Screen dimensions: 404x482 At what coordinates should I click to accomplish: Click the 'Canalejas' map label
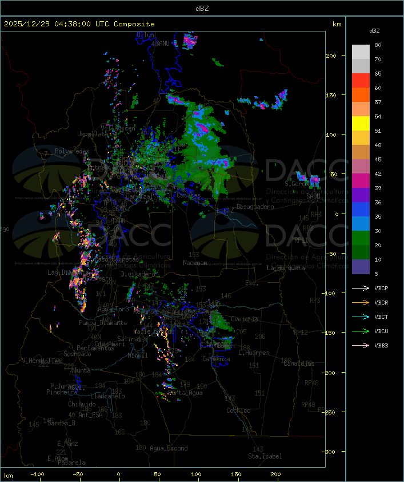click(x=299, y=364)
